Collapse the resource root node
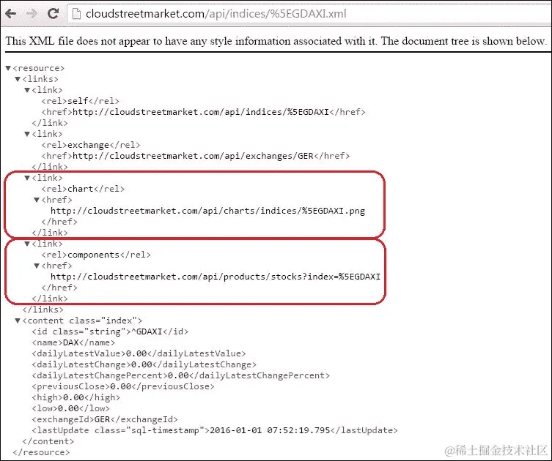Screen dimensions: 552x461 (x=8, y=68)
